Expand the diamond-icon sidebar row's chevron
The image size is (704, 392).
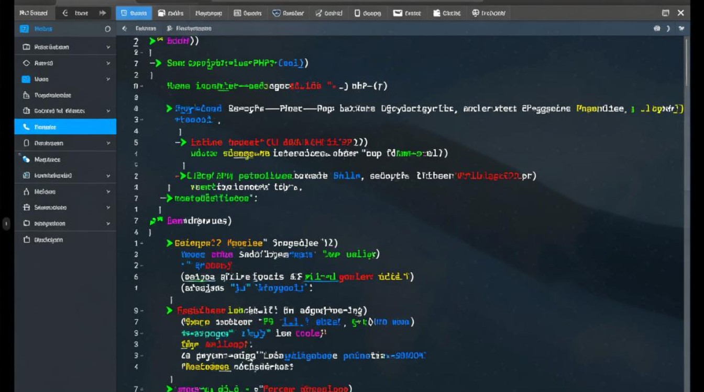tap(108, 63)
